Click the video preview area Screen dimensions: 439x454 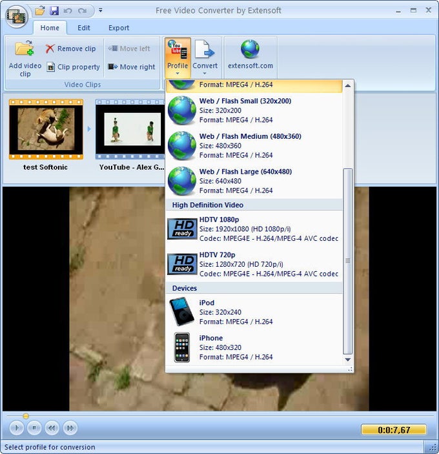click(x=219, y=299)
